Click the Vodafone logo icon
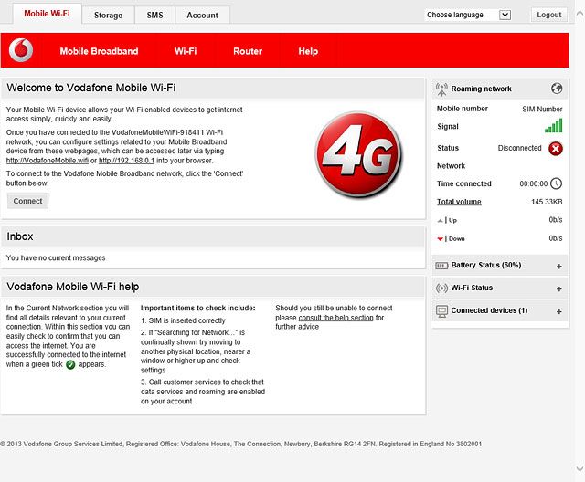 [21, 50]
